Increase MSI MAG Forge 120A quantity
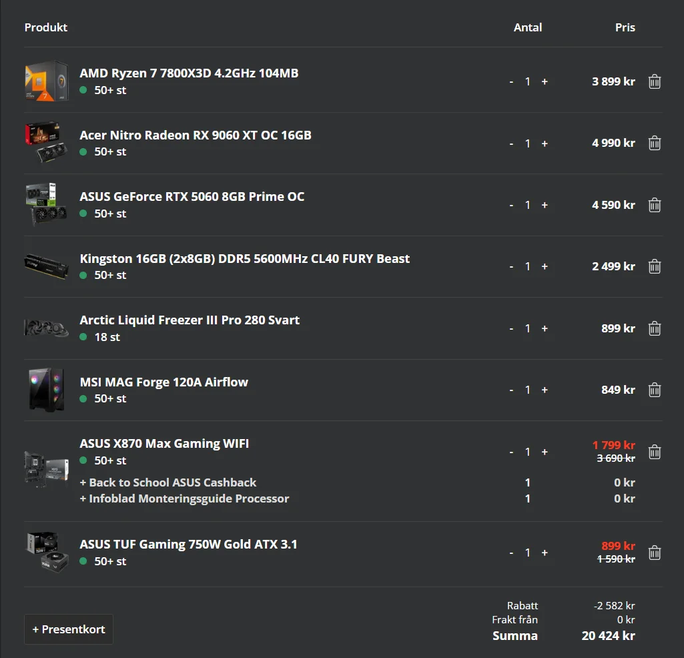The width and height of the screenshot is (684, 658). coord(545,390)
